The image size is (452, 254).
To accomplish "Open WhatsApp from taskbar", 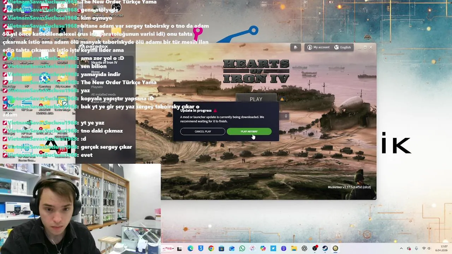I will [x=242, y=249].
